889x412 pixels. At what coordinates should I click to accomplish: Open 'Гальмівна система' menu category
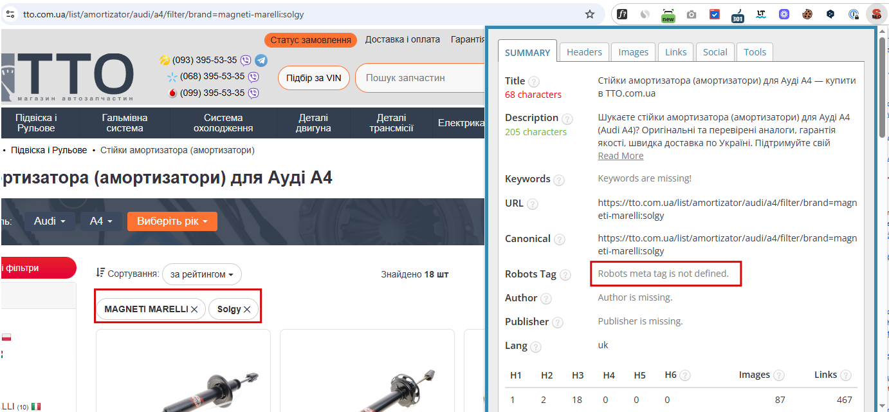click(x=125, y=123)
